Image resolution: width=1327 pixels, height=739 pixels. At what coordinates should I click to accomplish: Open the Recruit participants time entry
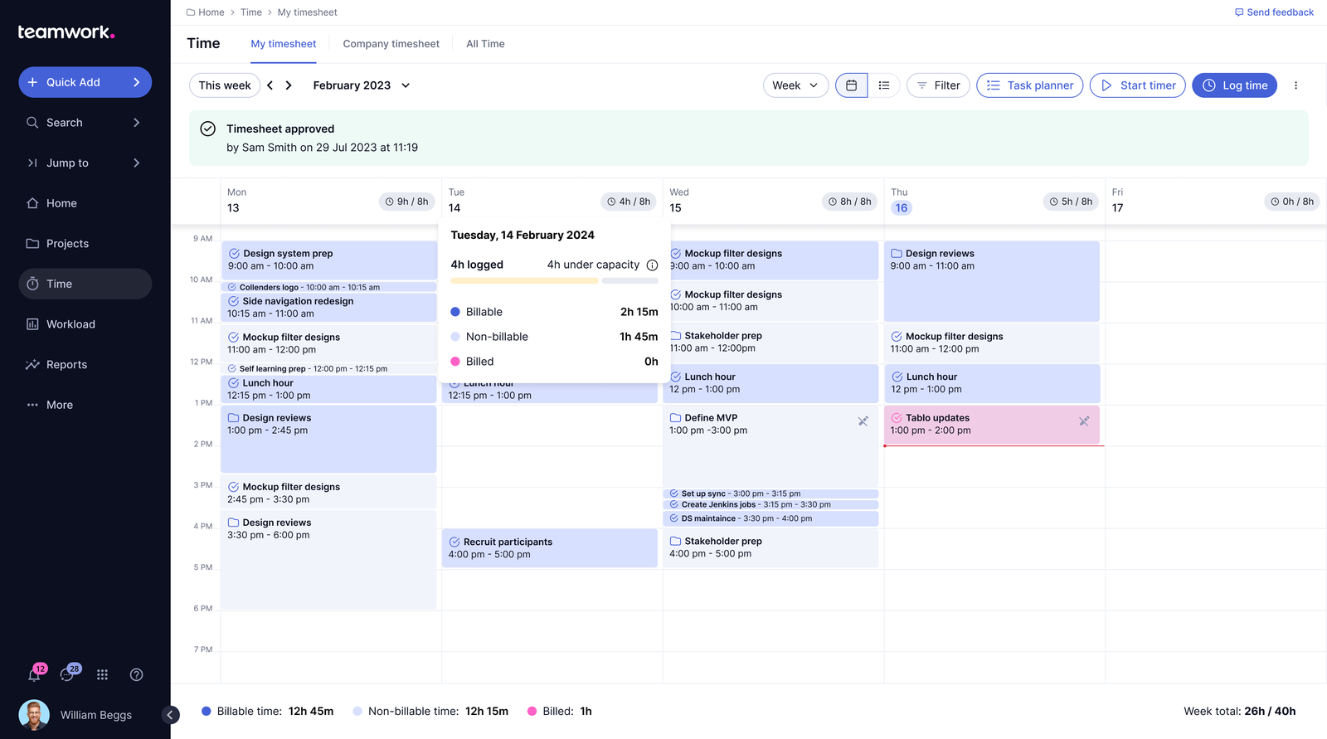pyautogui.click(x=550, y=548)
